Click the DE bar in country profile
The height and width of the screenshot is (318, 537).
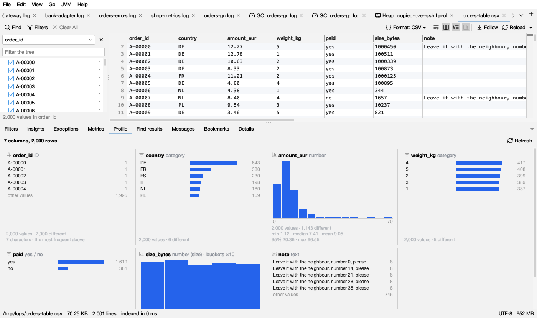pyautogui.click(x=214, y=163)
